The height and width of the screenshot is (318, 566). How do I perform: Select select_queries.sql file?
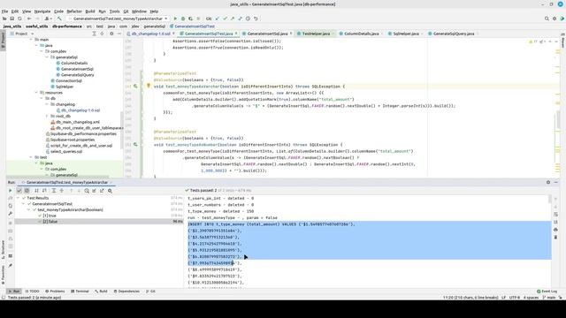click(66, 151)
